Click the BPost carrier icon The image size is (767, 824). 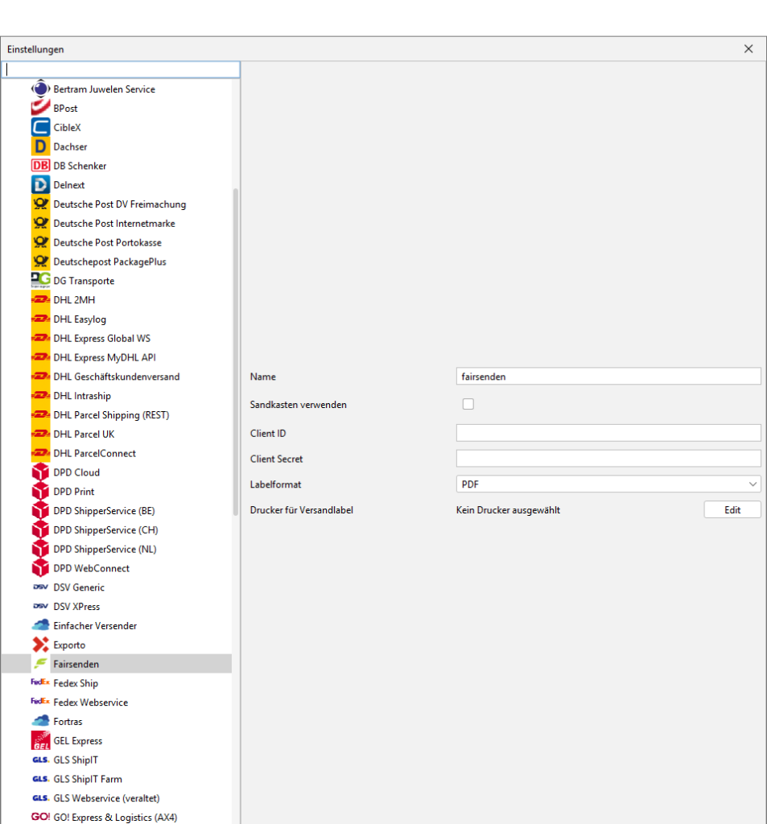tap(40, 109)
